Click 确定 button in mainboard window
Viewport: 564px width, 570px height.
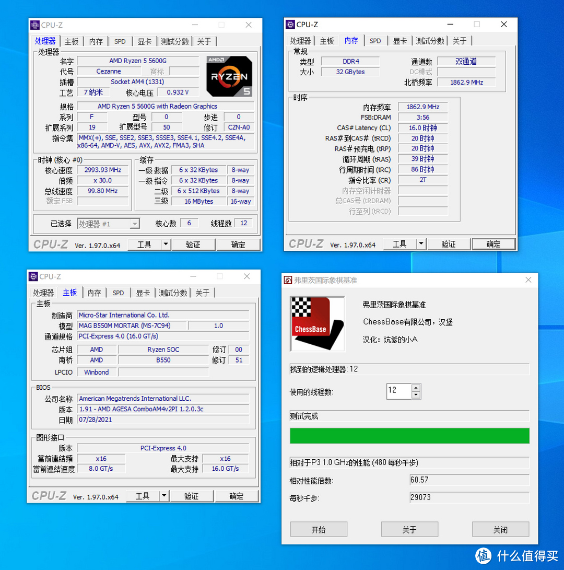[237, 495]
